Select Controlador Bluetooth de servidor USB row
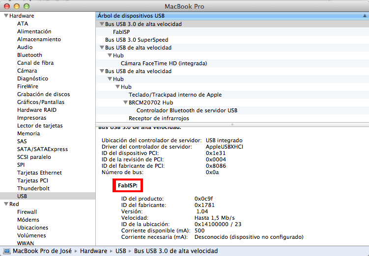 [232, 110]
